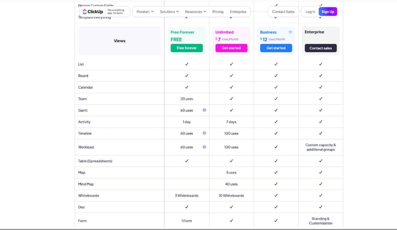397x230 pixels.
Task: Click info icon beside Timeline 60 uses
Action: 204,133
